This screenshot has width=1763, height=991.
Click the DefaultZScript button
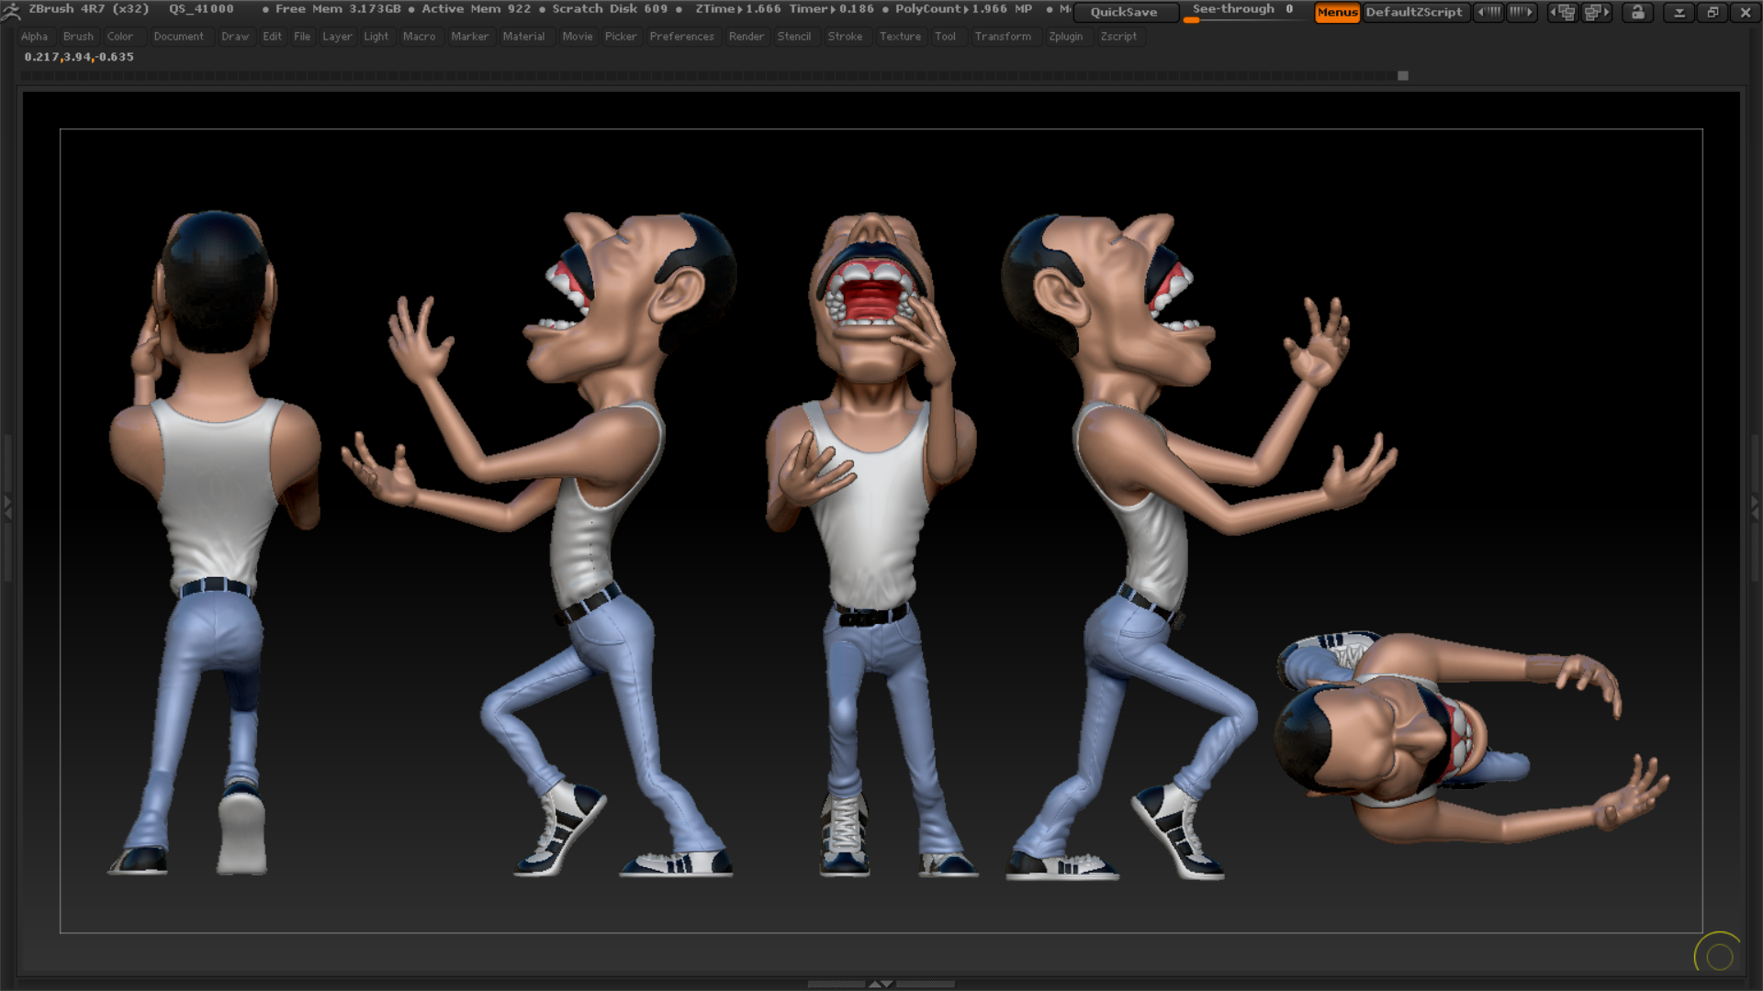point(1413,12)
